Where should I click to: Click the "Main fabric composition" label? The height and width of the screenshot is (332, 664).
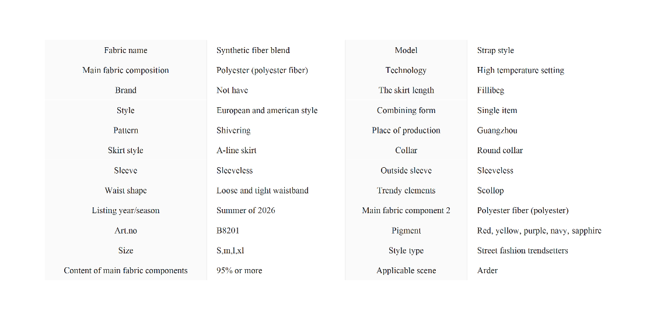tap(125, 70)
